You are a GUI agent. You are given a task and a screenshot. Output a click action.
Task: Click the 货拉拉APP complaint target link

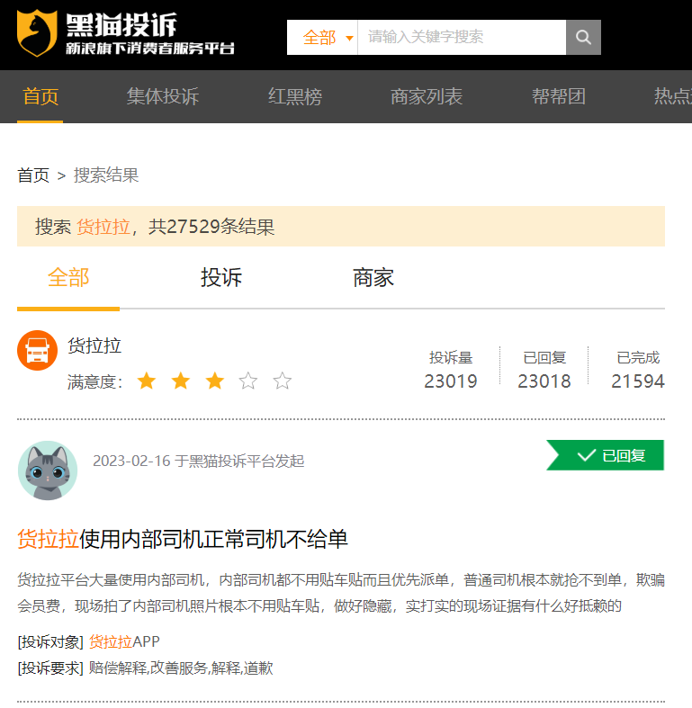[x=124, y=641]
